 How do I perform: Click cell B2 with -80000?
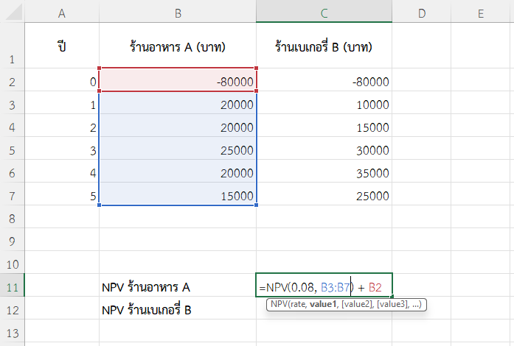[x=178, y=80]
